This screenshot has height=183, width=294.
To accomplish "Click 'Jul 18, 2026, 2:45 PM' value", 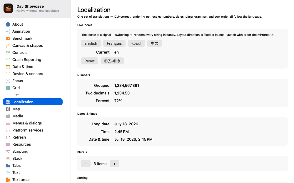I will [133, 139].
